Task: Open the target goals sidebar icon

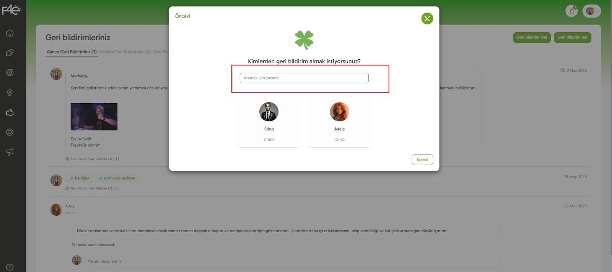Action: (10, 73)
